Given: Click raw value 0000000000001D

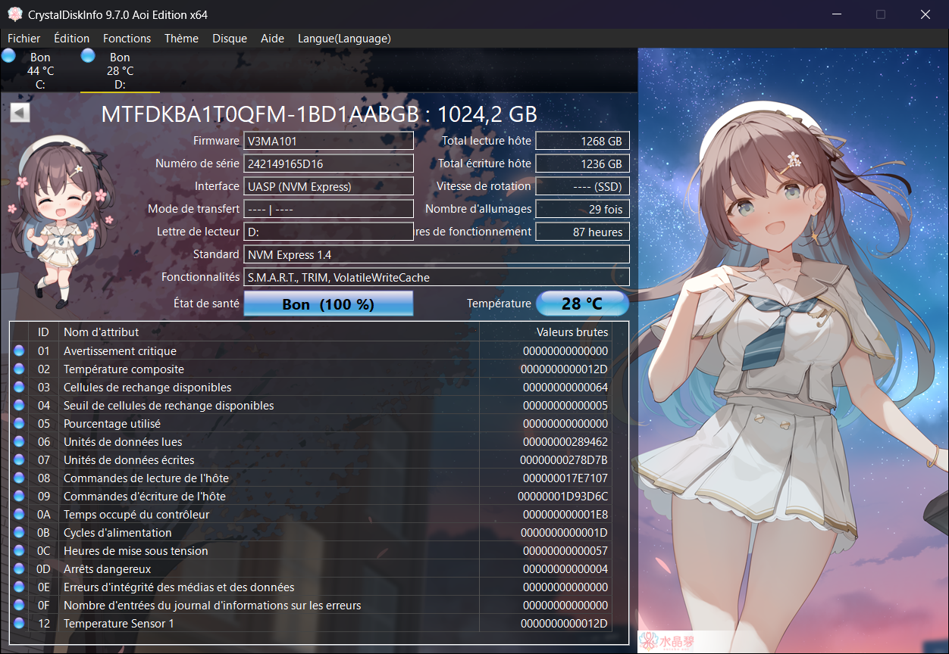Looking at the screenshot, I should [x=564, y=533].
